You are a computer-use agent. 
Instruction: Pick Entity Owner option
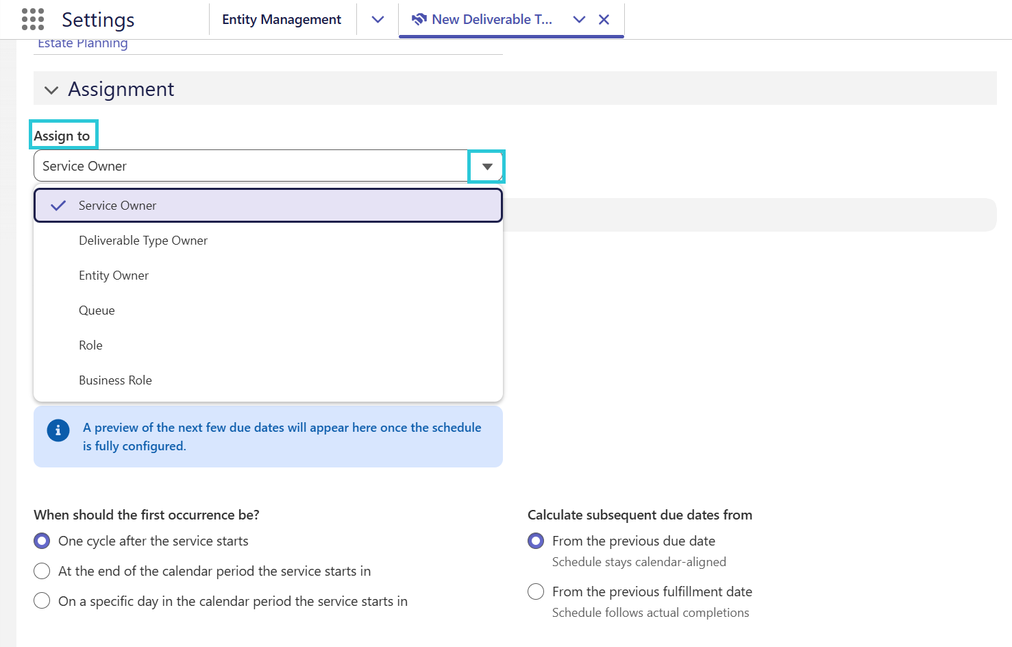click(x=268, y=276)
